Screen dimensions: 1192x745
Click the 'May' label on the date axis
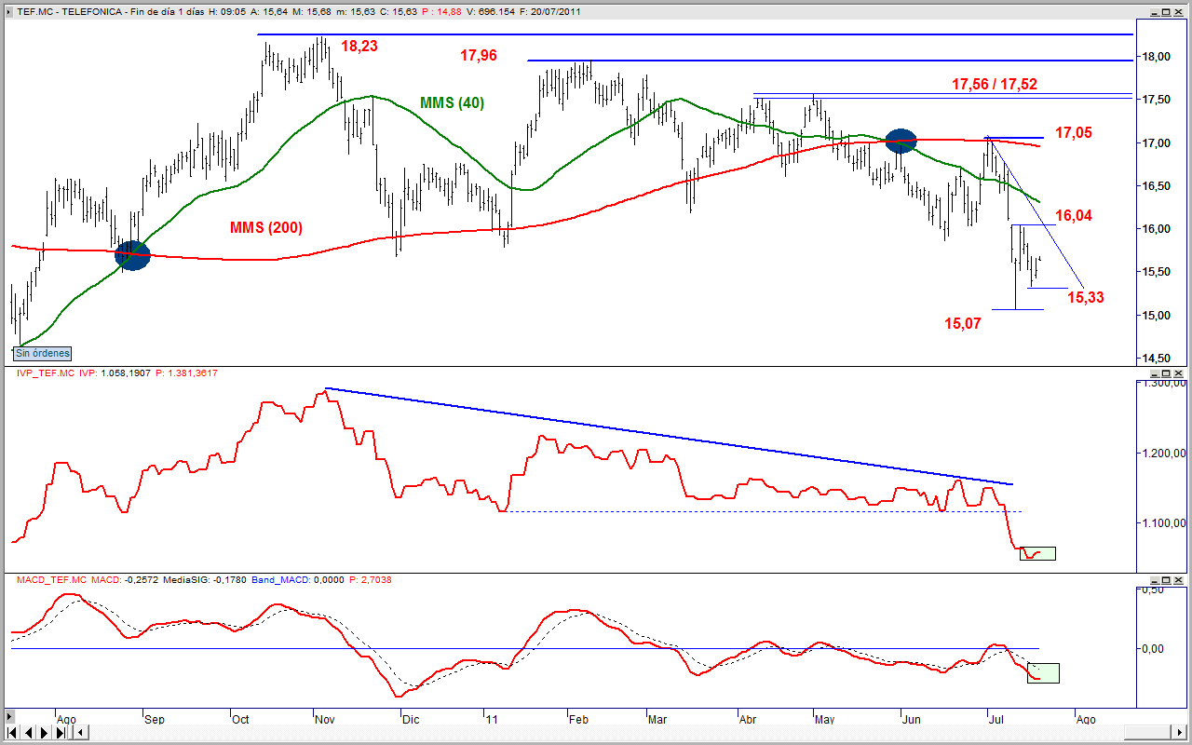click(825, 720)
